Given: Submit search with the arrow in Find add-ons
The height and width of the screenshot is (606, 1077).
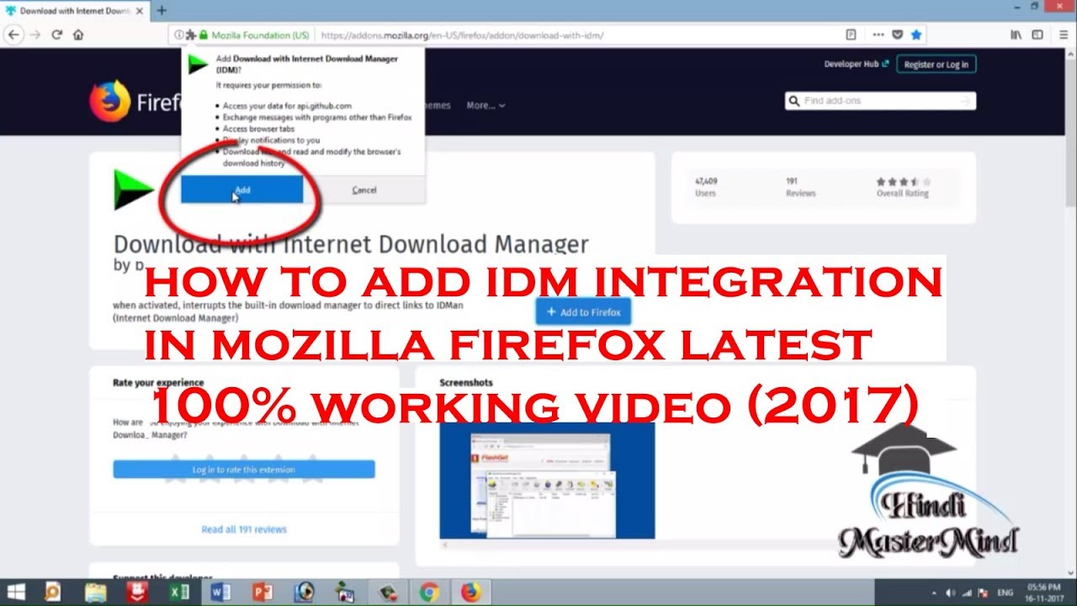Looking at the screenshot, I should pos(966,101).
